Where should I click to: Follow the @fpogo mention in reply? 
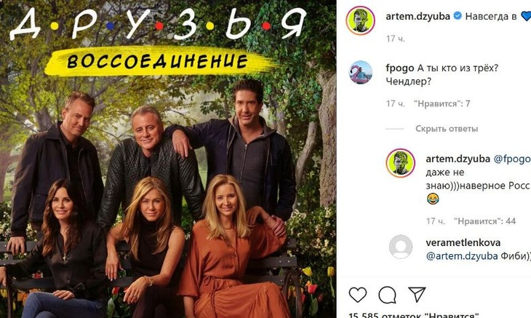(x=512, y=159)
